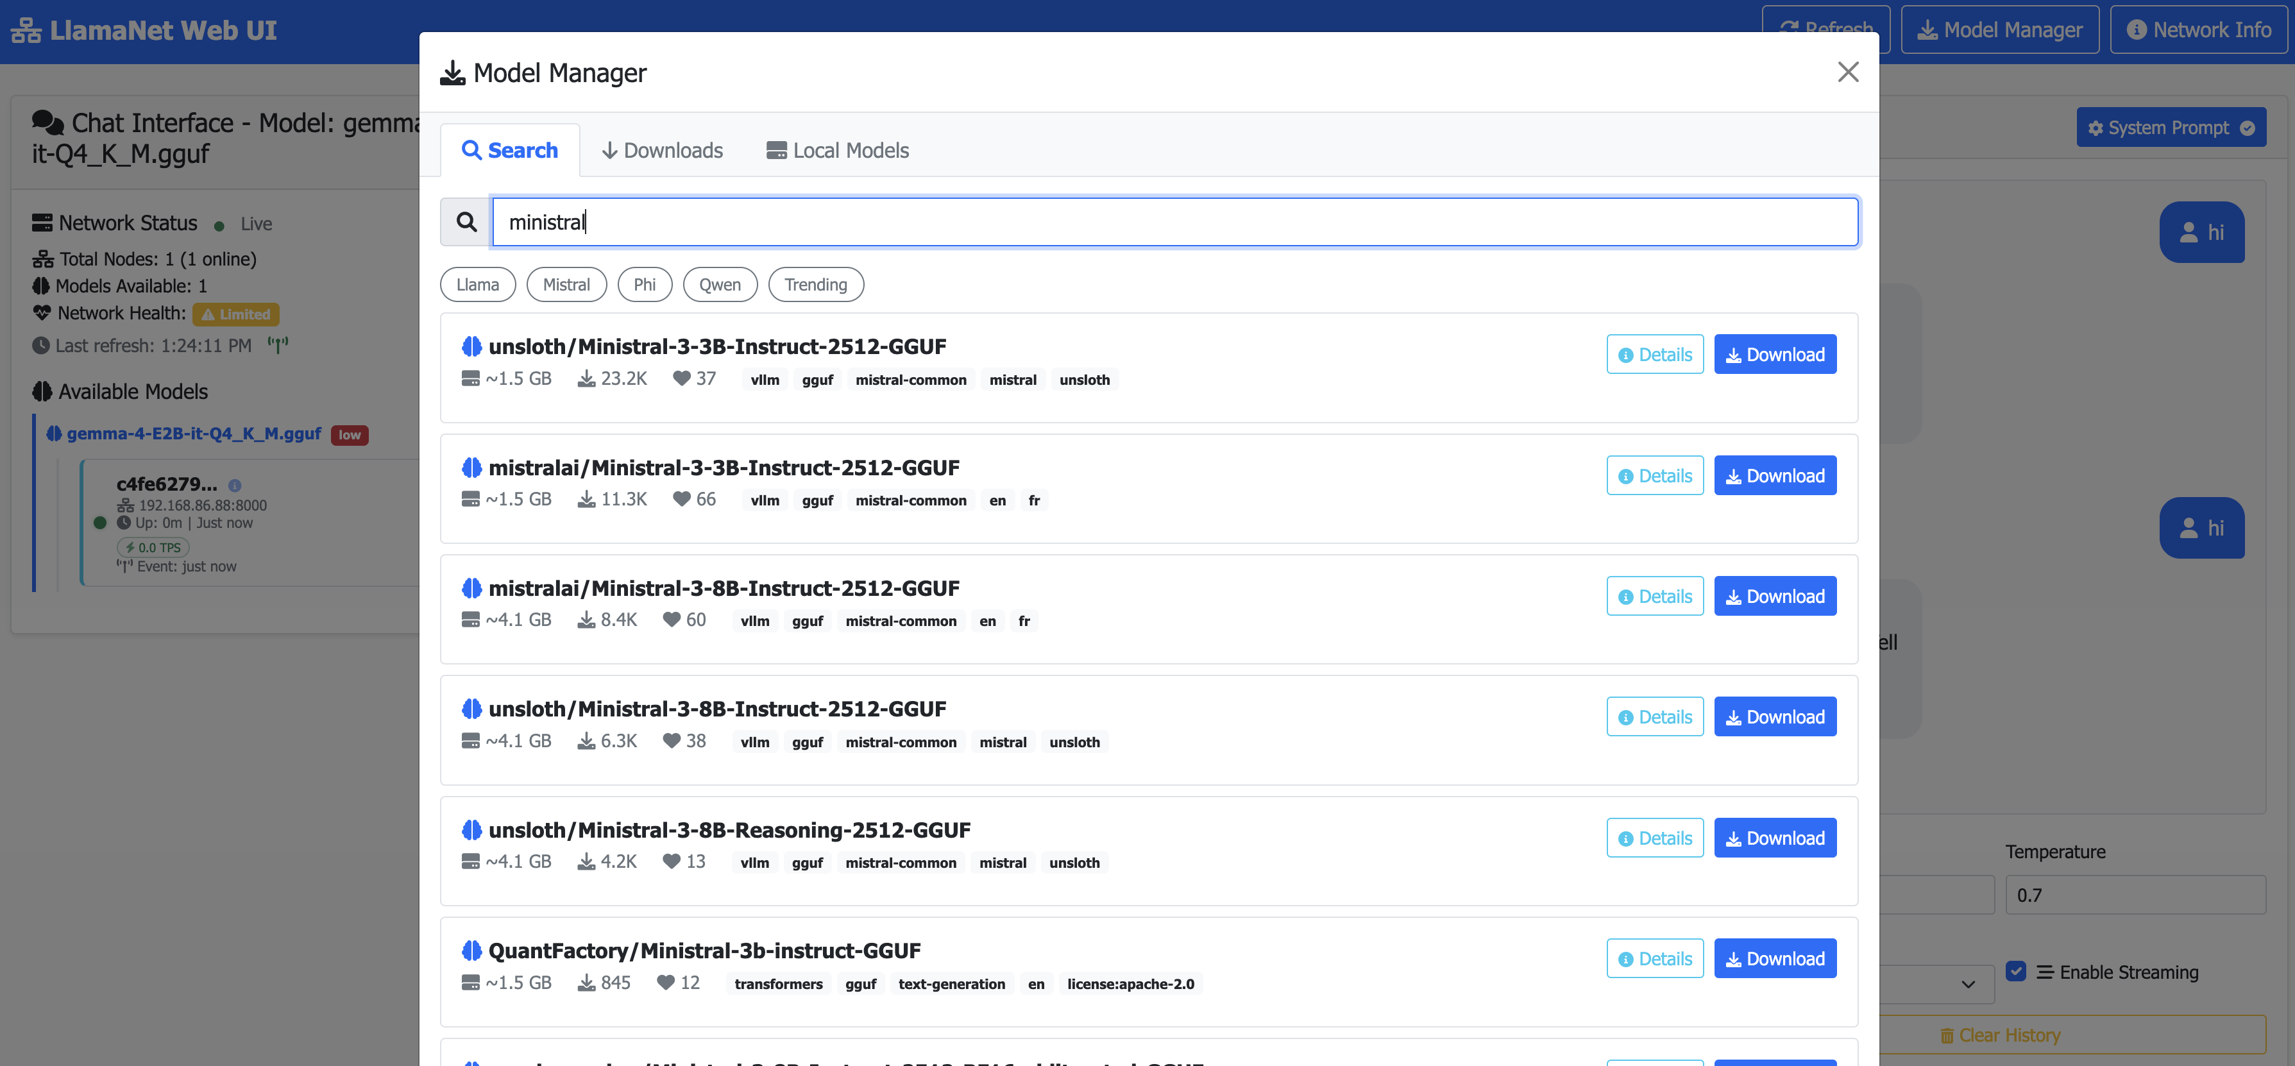Switch to the Search tab
The width and height of the screenshot is (2295, 1066).
(509, 151)
